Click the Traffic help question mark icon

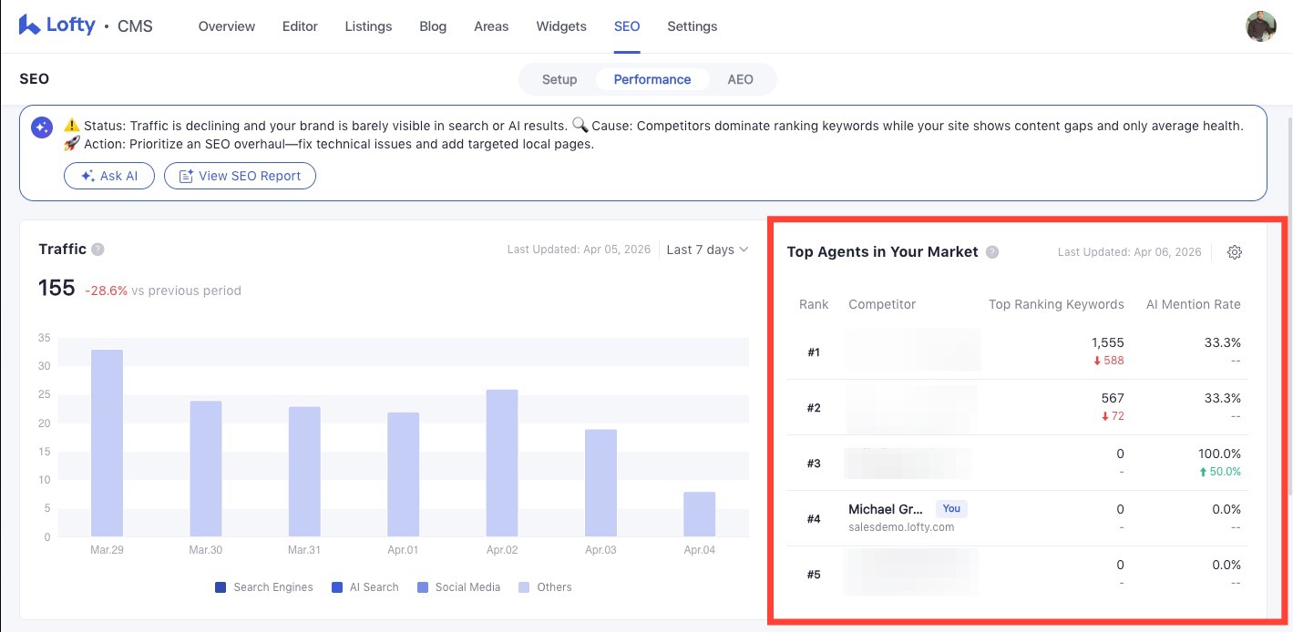(x=97, y=249)
